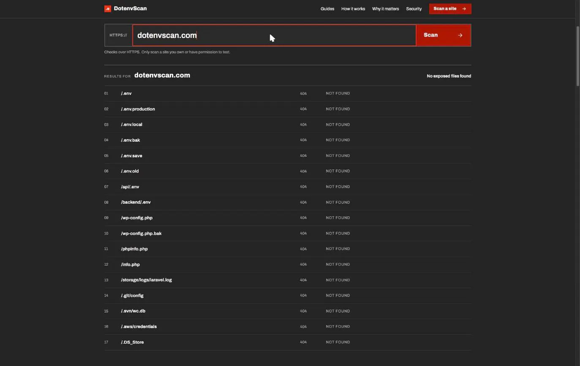Click the /.git/config path text

[132, 296]
